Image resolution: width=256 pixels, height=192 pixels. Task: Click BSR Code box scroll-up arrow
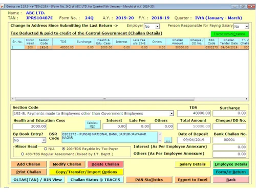(160, 134)
